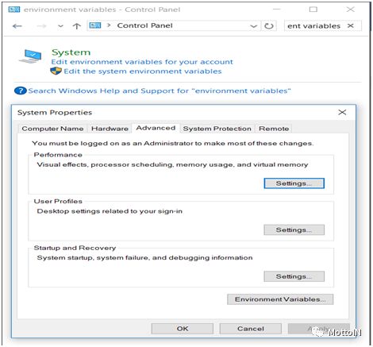The height and width of the screenshot is (347, 373).
Task: Open the address bar history dropdown
Action: point(253,26)
